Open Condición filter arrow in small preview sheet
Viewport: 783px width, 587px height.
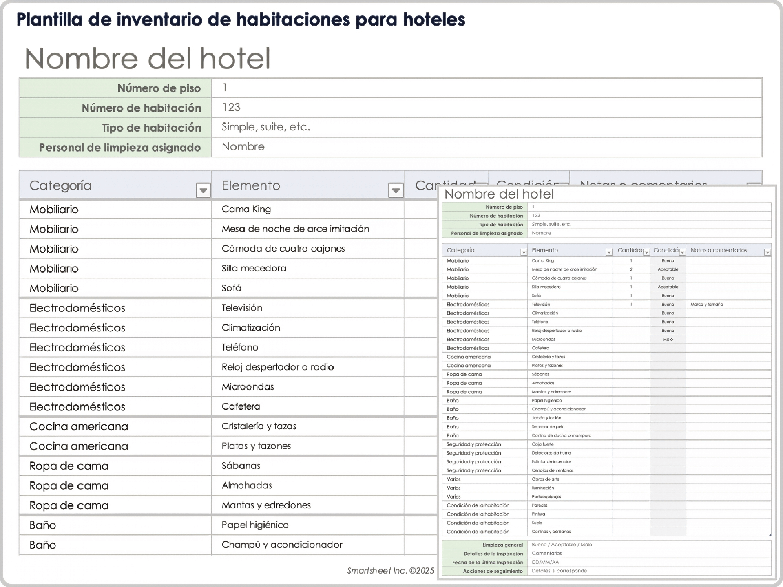coord(682,252)
